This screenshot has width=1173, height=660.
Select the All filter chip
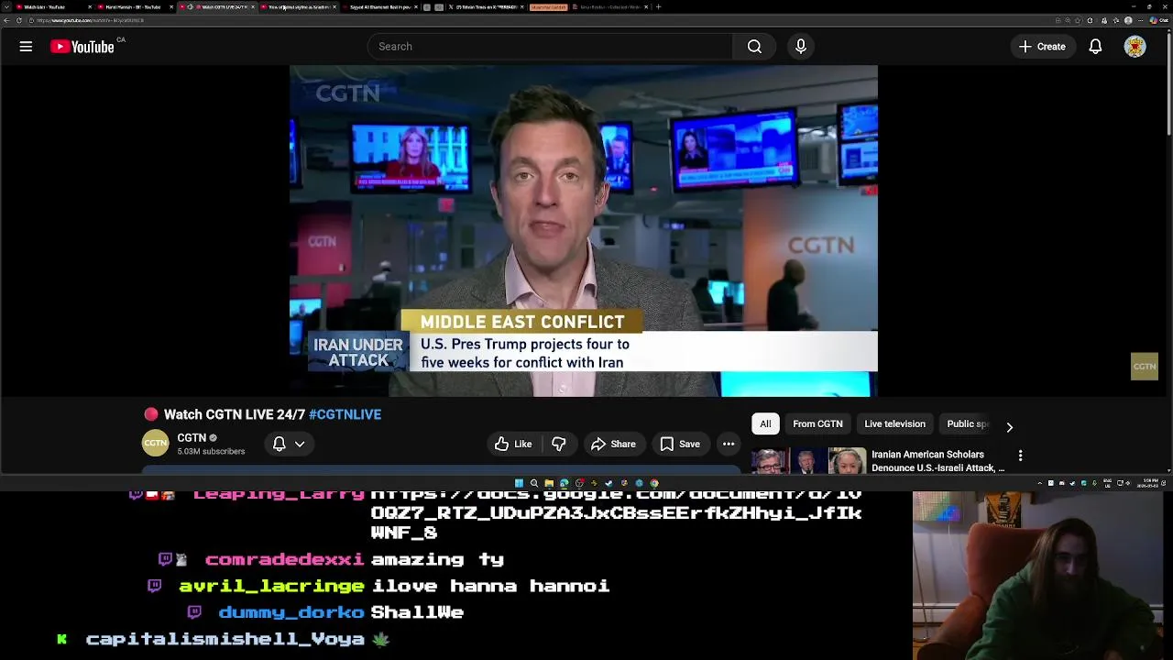[x=765, y=423]
